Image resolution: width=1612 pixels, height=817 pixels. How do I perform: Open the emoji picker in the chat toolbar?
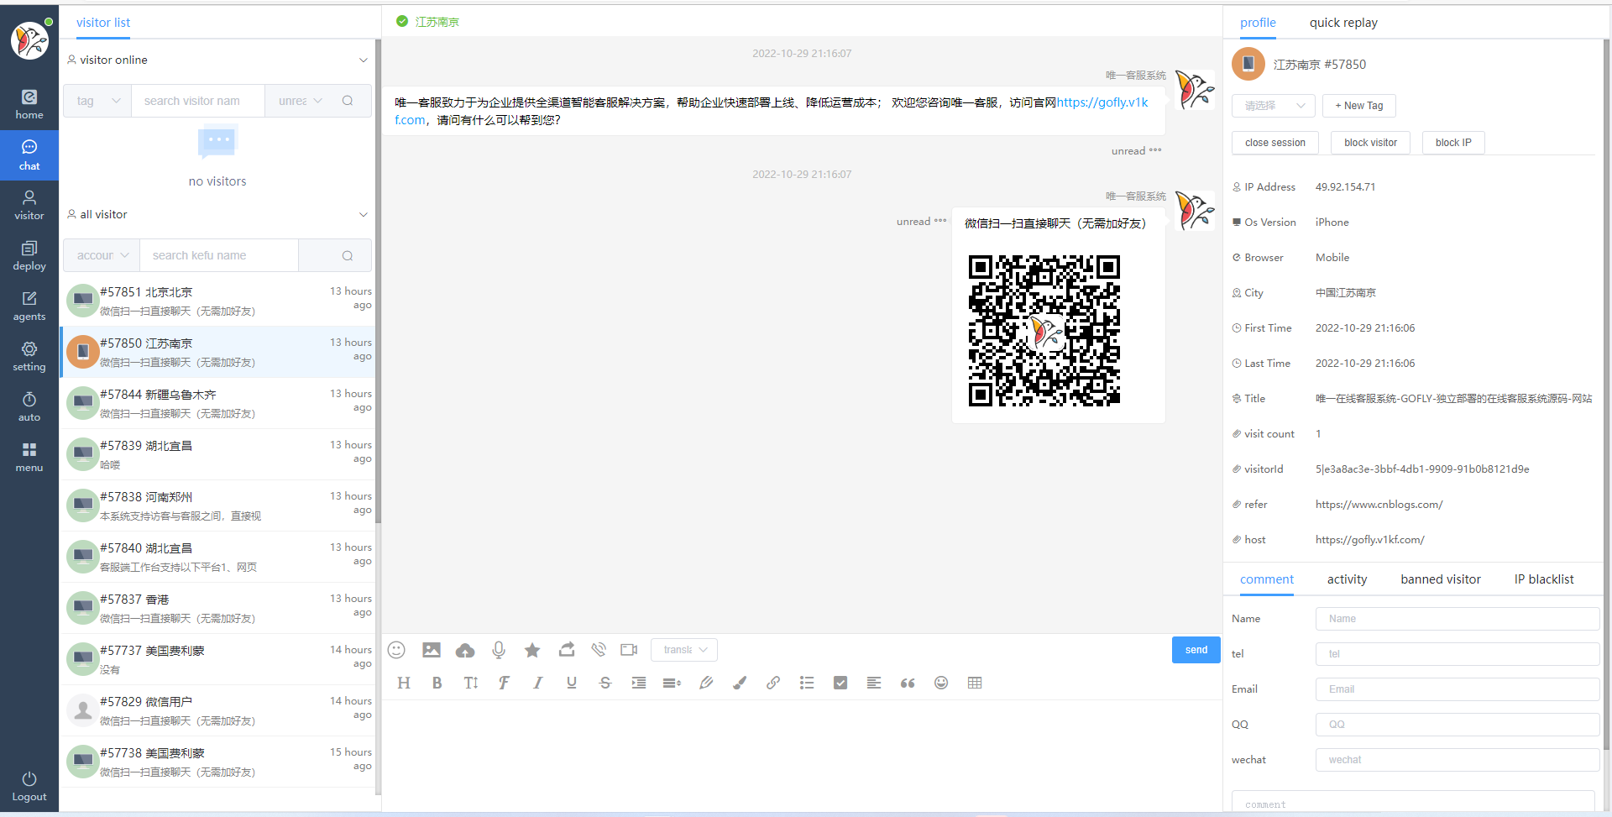(396, 650)
